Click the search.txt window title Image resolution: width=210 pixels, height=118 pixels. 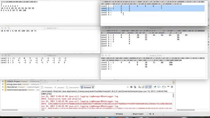pos(52,28)
